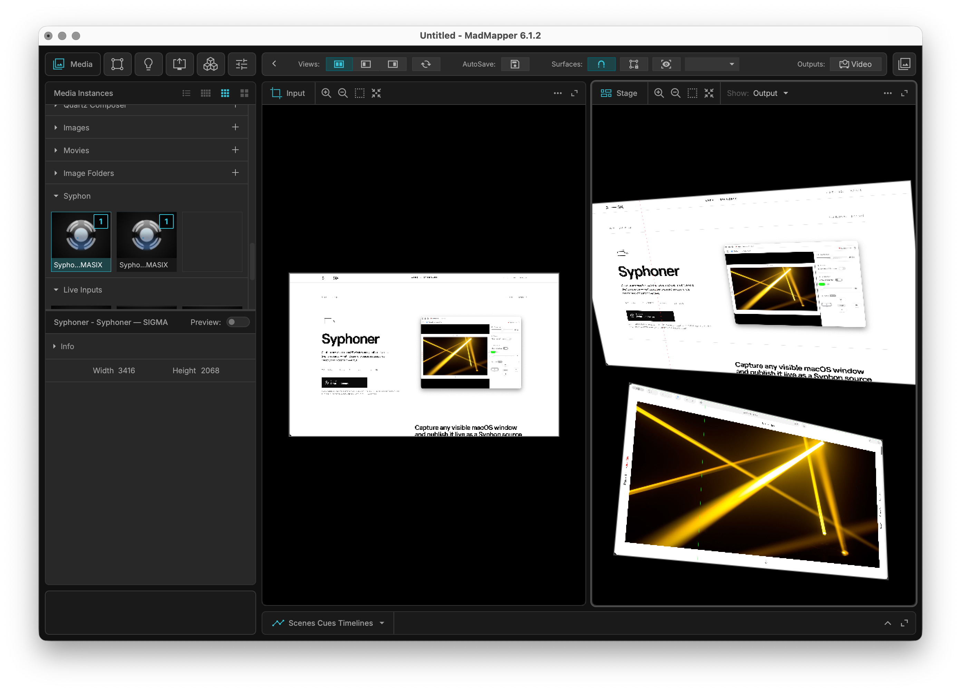Expand the Info section
The width and height of the screenshot is (961, 692).
[x=54, y=346]
